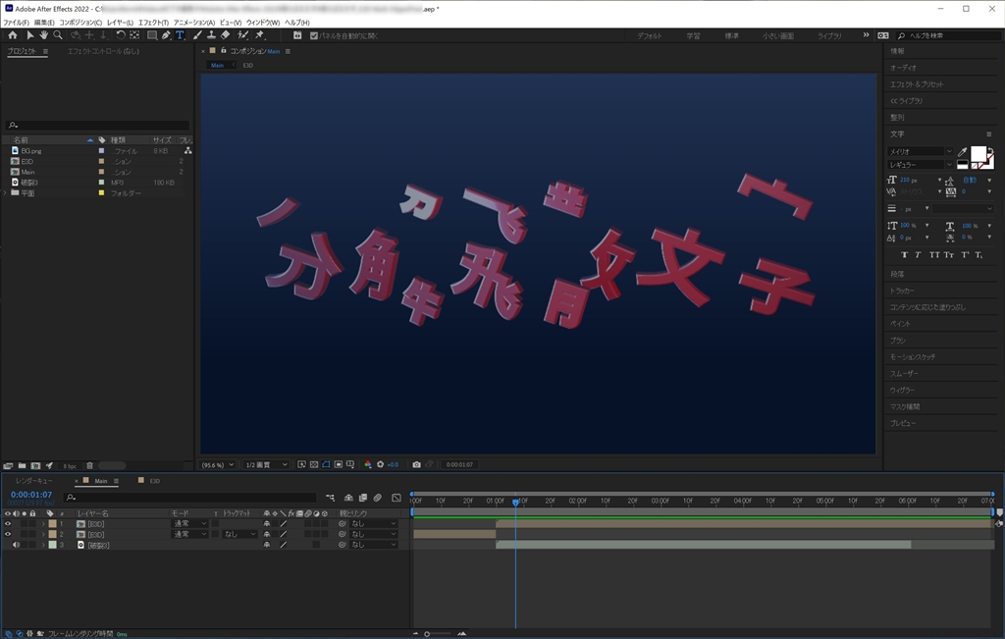Select the Pen tool
This screenshot has width=1005, height=639.
[x=166, y=35]
